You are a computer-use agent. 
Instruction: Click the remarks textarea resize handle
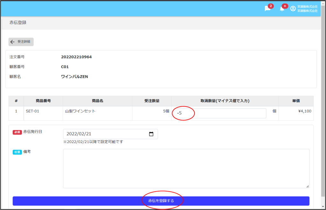308,186
